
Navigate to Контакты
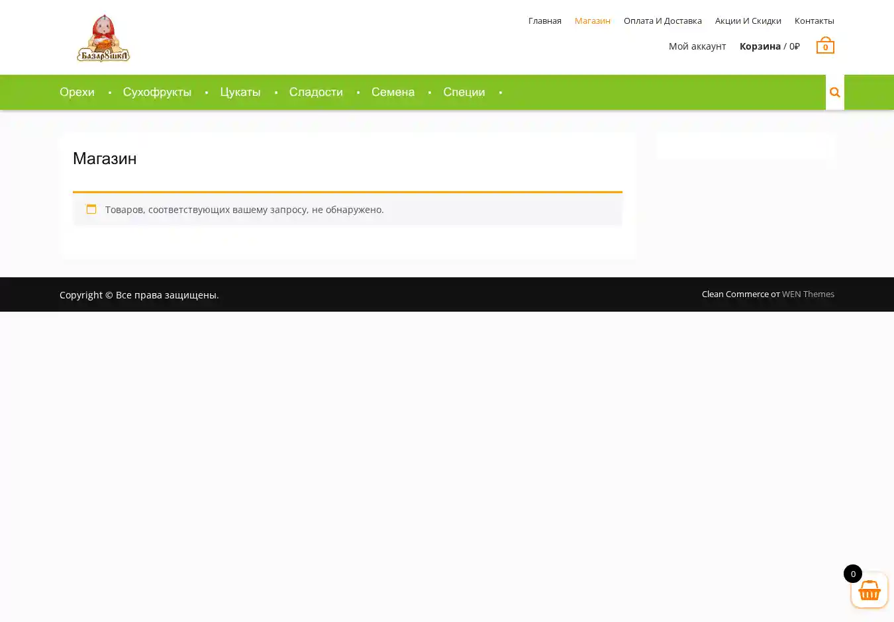click(814, 21)
